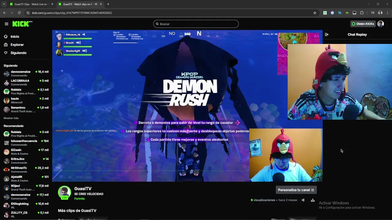
Task: Open the Fortnite category link
Action: (79, 199)
